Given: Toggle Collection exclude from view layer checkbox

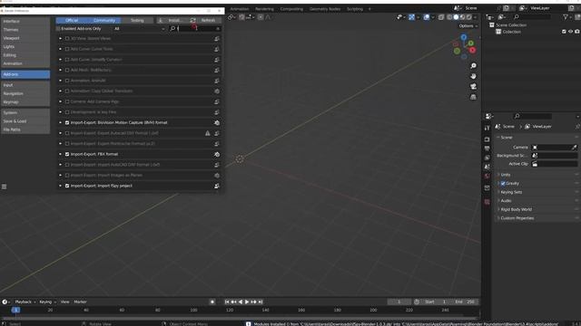Looking at the screenshot, I should point(564,32).
